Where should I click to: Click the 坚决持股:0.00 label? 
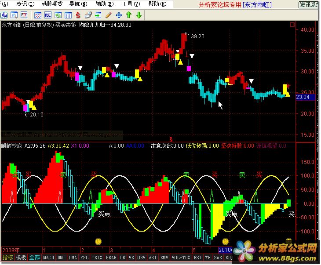pos(238,146)
